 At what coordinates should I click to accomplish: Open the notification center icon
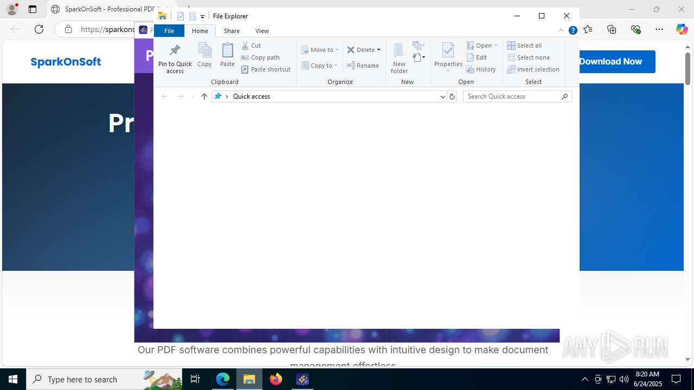(x=676, y=379)
